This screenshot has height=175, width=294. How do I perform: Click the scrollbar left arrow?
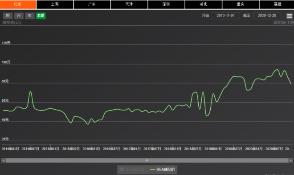(4, 160)
